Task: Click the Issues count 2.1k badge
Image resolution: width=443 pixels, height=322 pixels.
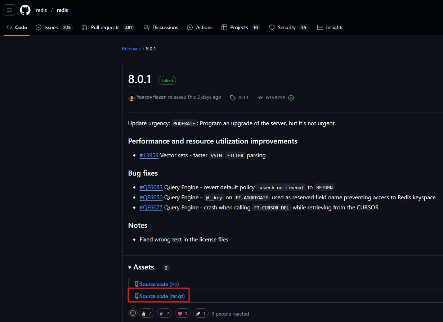Action: (67, 27)
